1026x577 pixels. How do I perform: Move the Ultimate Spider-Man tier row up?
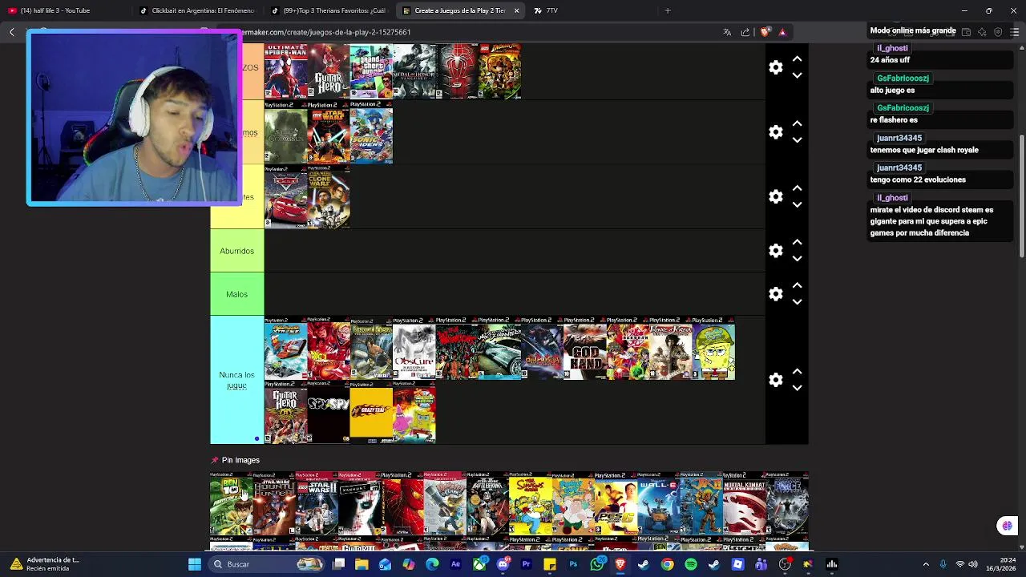click(797, 59)
